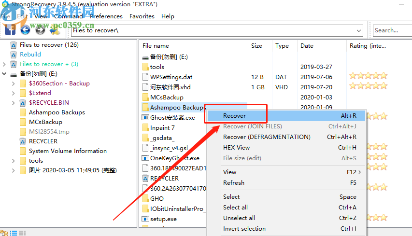Click the GHO folder icon
This screenshot has height=236, width=412.
point(145,199)
